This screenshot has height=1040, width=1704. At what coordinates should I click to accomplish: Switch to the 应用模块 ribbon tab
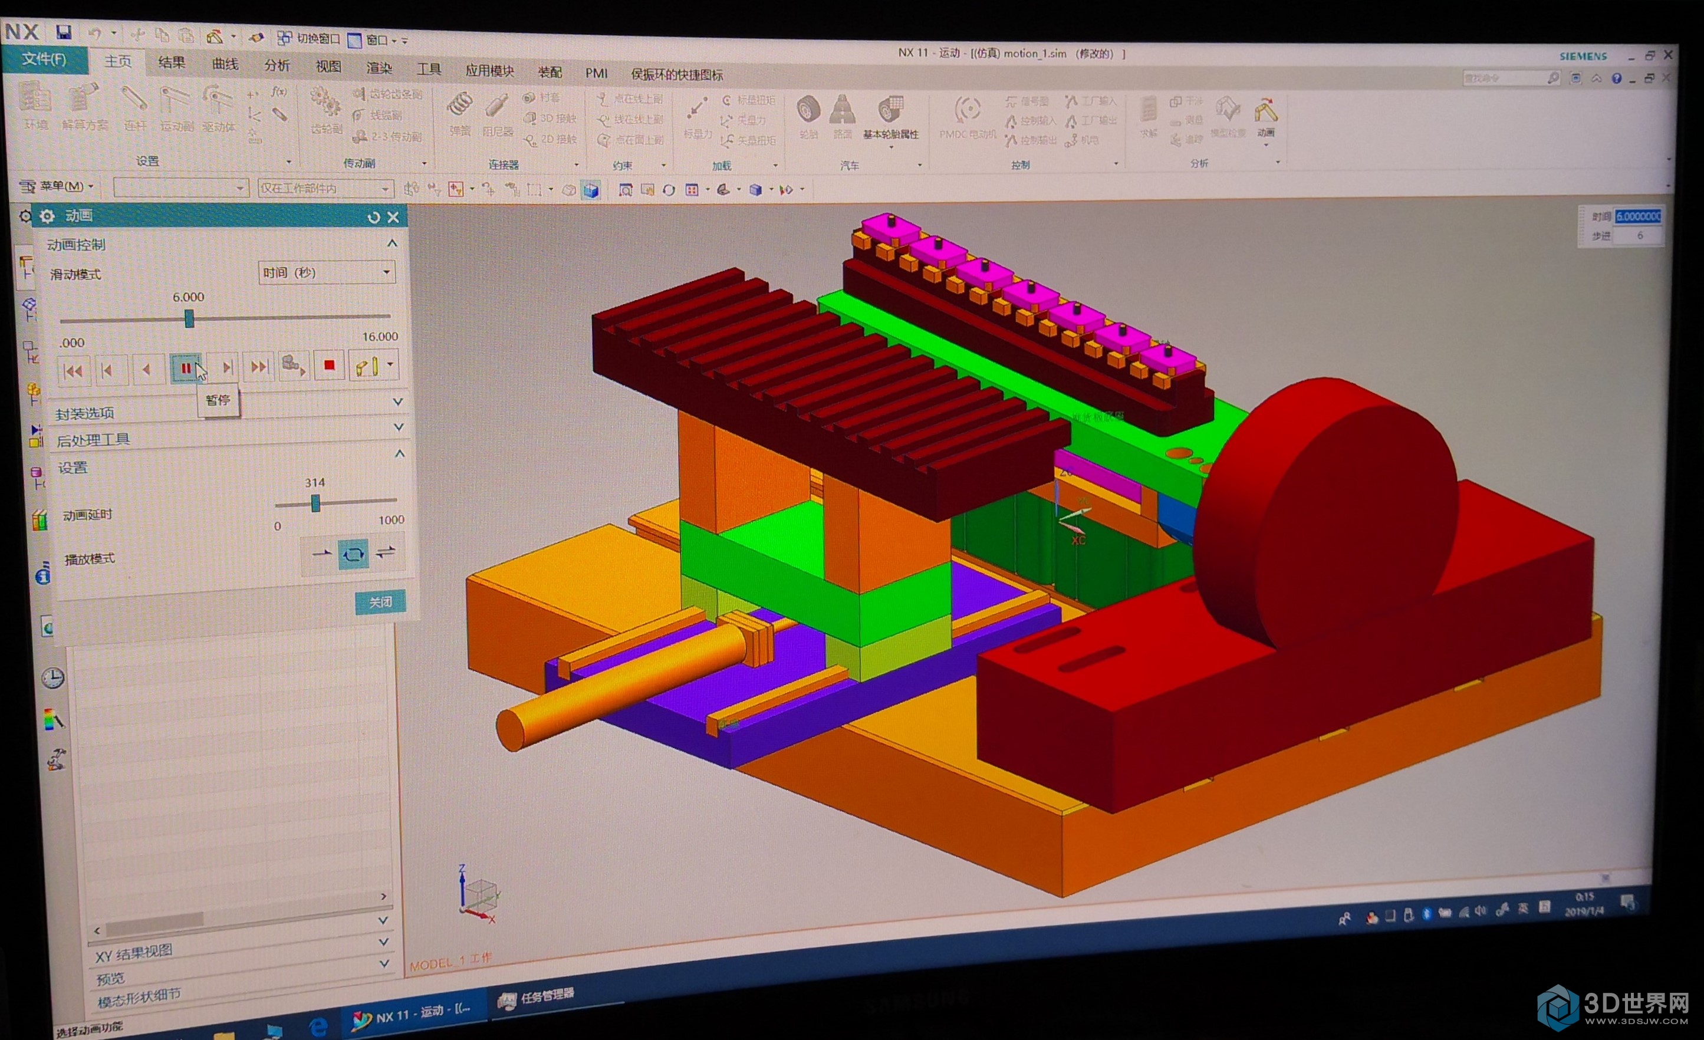click(x=489, y=71)
